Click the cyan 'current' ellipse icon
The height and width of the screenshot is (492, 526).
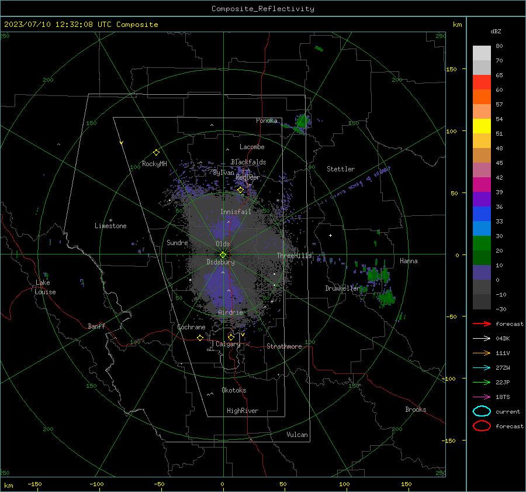(x=482, y=411)
